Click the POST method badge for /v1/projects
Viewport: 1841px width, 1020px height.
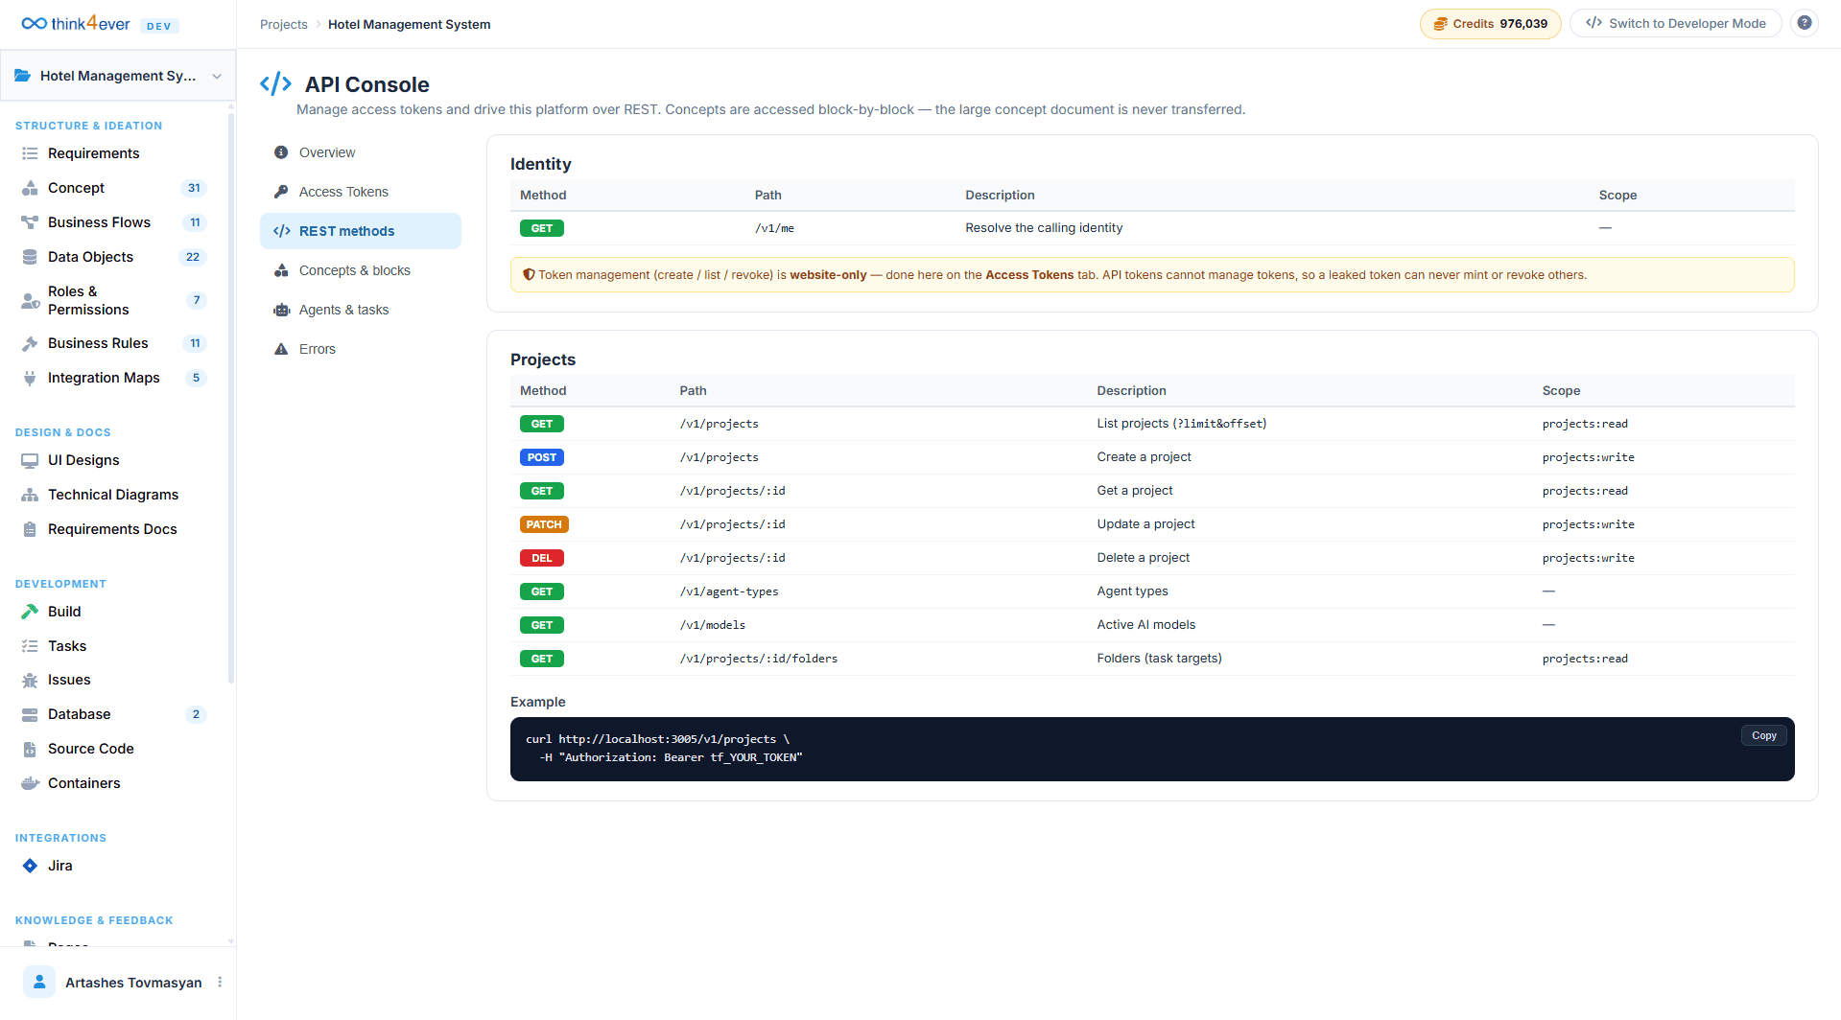(542, 457)
